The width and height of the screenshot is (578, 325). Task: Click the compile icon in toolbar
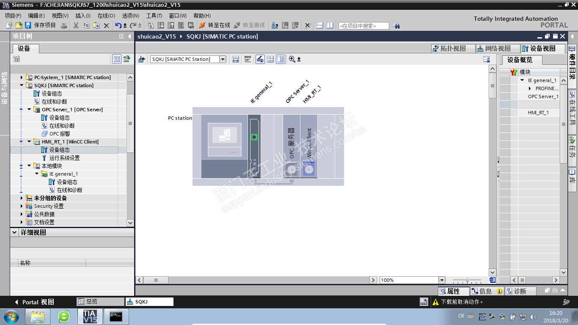(150, 25)
